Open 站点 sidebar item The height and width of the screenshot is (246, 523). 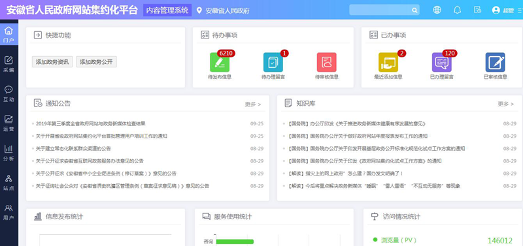pyautogui.click(x=8, y=182)
